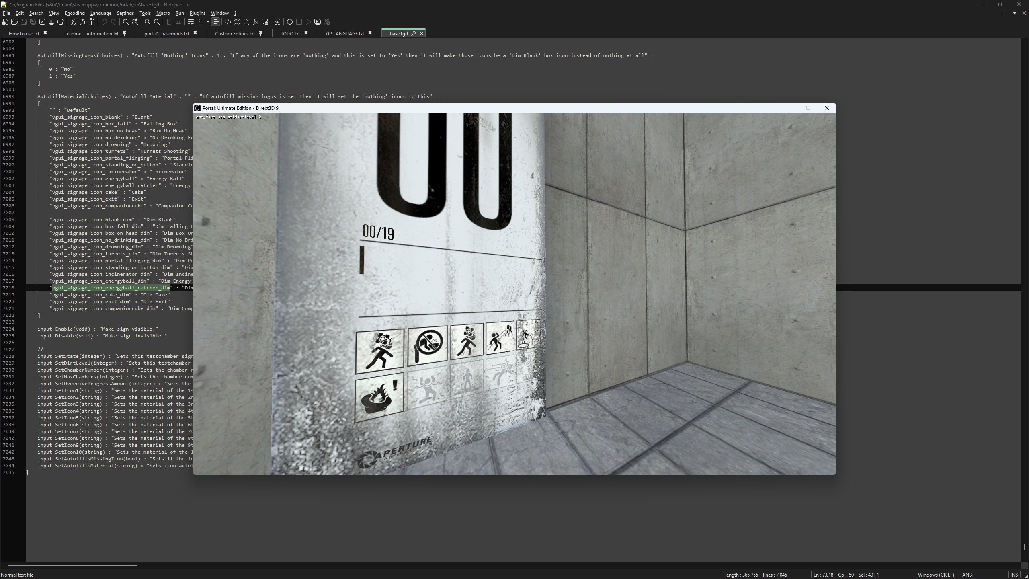
Task: Open the Document List panel icon
Action: [x=246, y=22]
